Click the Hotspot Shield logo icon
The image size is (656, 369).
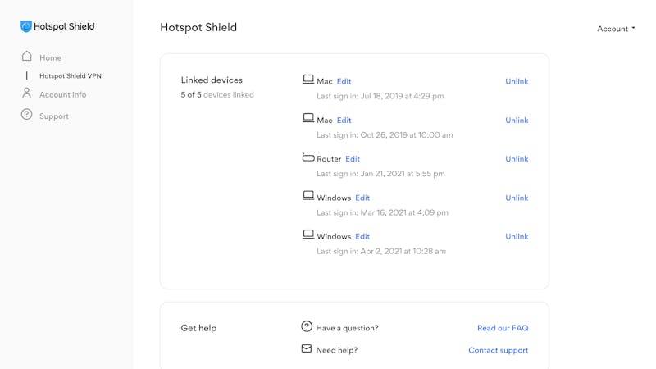(x=26, y=26)
